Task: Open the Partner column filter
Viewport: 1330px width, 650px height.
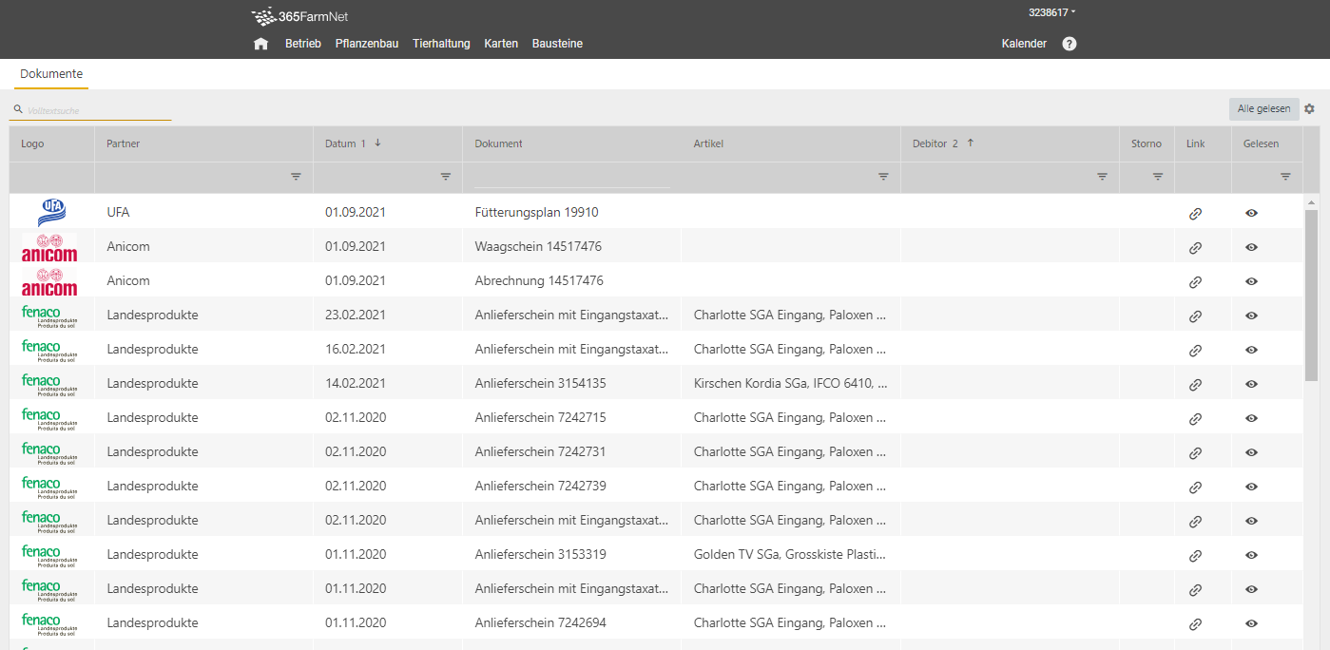Action: [x=296, y=177]
